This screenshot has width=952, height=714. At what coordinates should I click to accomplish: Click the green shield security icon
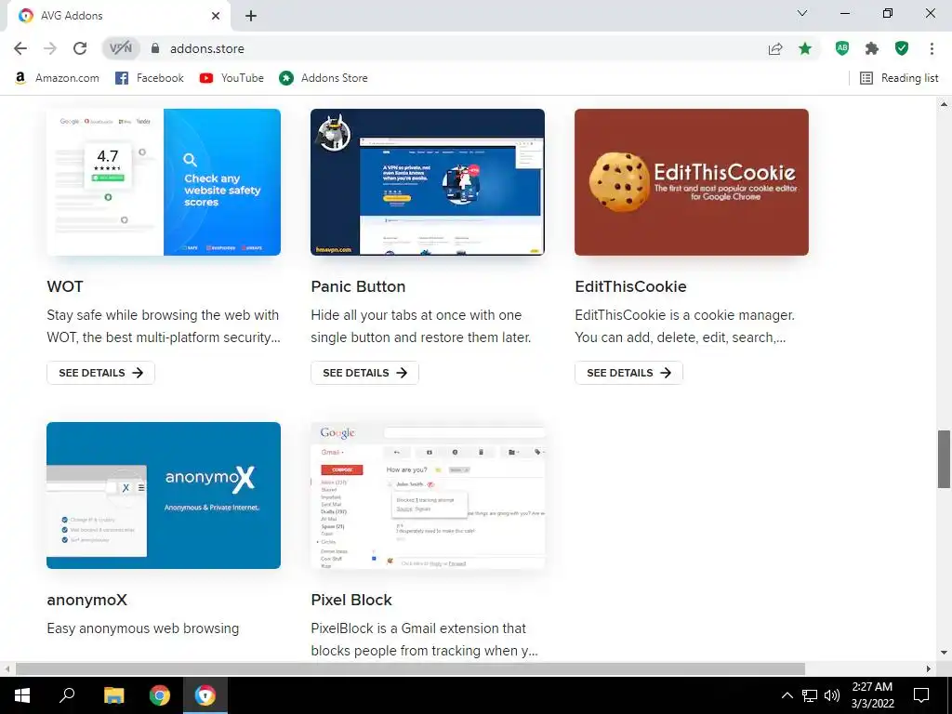[902, 48]
